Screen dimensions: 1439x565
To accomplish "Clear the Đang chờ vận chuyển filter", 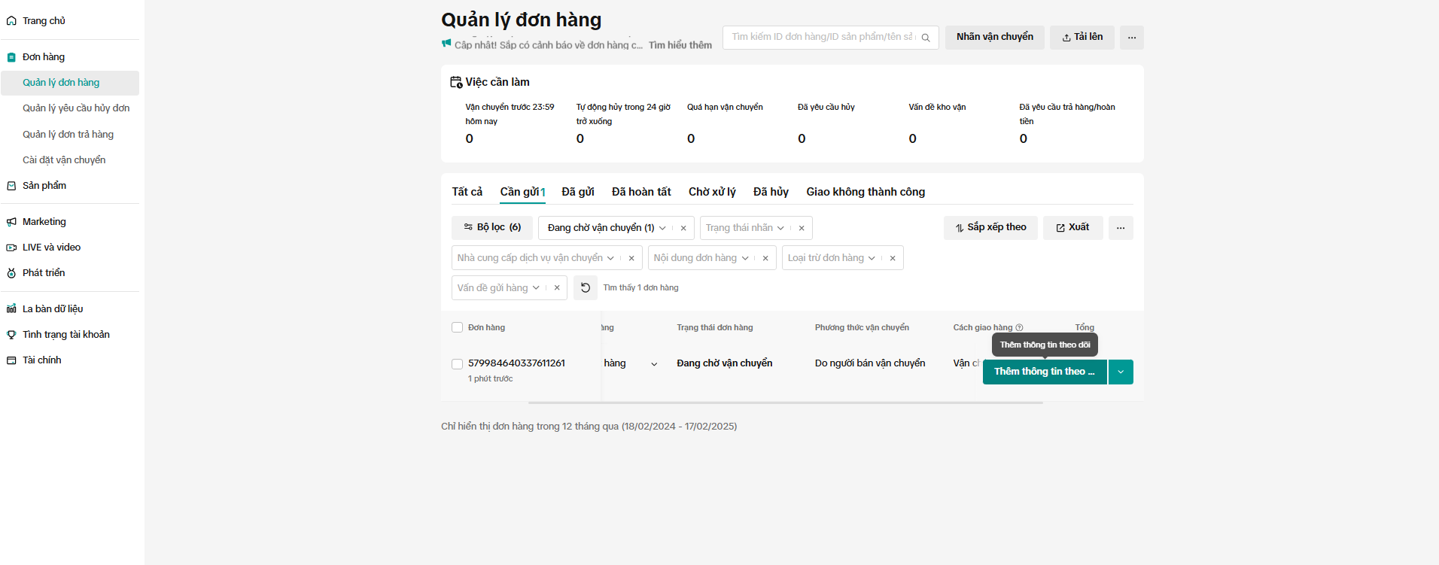I will [x=683, y=228].
